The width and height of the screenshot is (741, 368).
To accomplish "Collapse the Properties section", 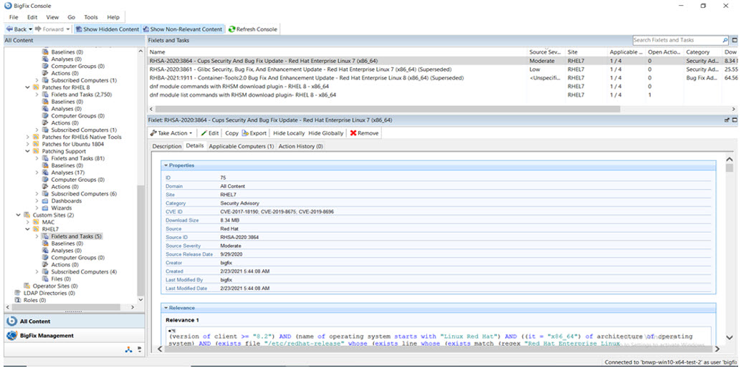I will pos(166,165).
